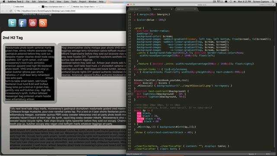Close the css3please browser tab
The image size is (277, 156).
pyautogui.click(x=68, y=6)
